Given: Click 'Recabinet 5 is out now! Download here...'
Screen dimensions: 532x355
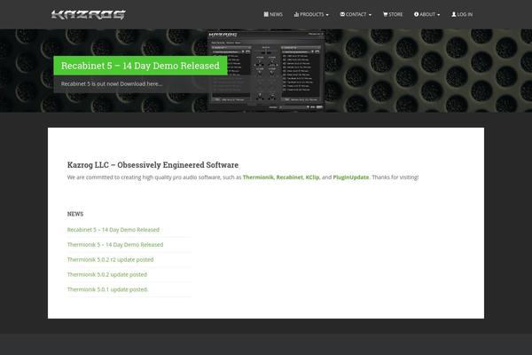Looking at the screenshot, I should (x=112, y=84).
